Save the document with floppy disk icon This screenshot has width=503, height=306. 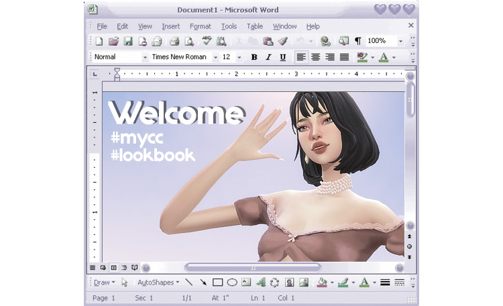point(128,41)
